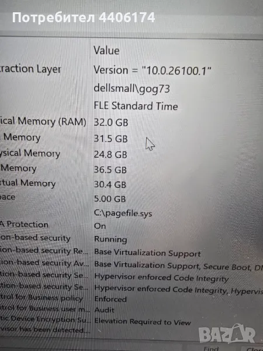This screenshot has height=351, width=263.
Task: Select the 30.4 GB available virtual memory row
Action: (131, 184)
